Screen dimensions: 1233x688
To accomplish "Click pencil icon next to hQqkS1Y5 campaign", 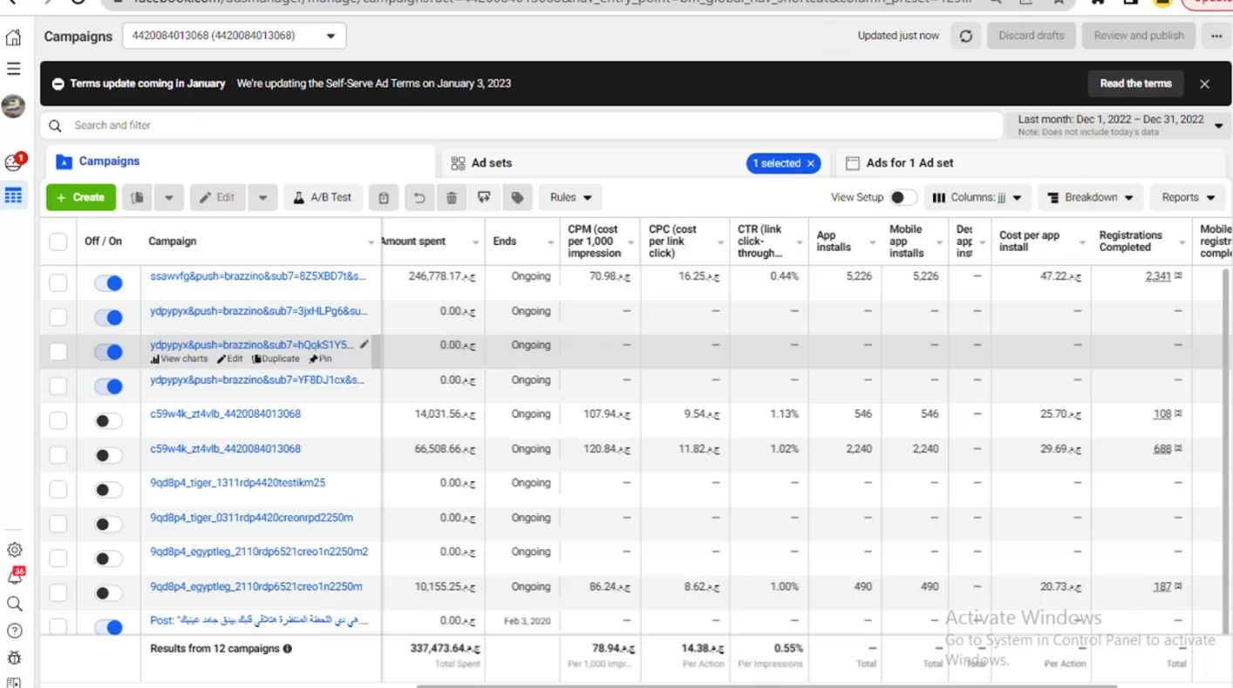I will 364,344.
